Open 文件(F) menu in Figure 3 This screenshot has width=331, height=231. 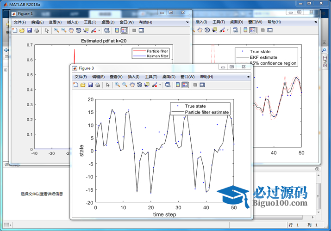(x=81, y=77)
